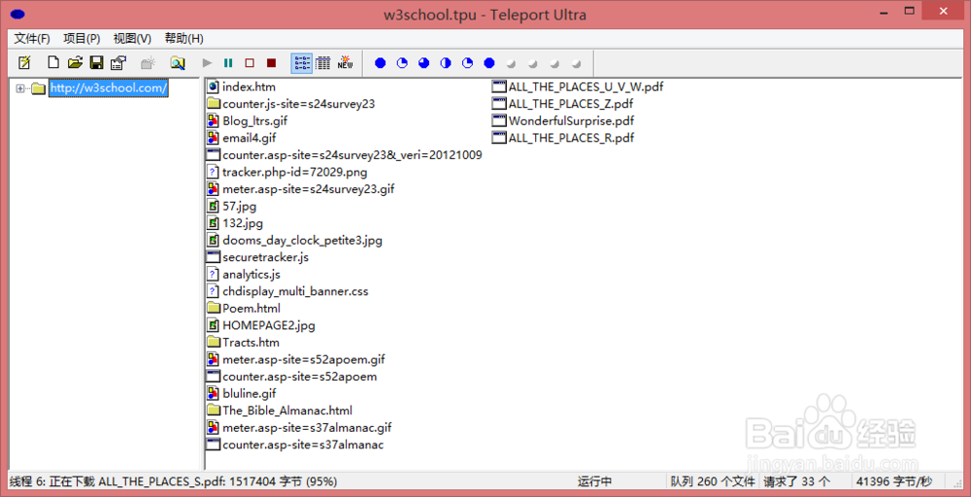Select HOMEPAGE2.jpg file name

269,325
